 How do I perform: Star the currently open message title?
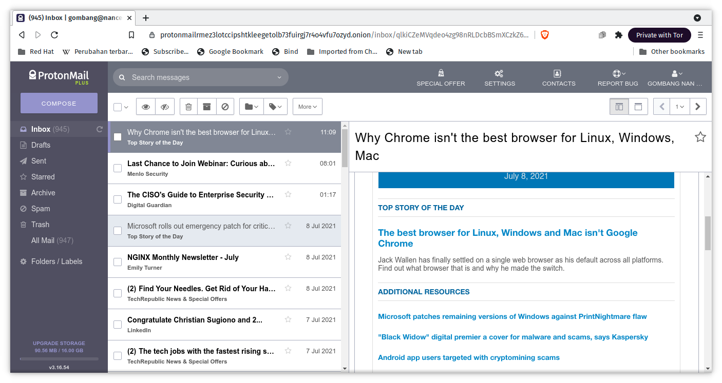pos(700,137)
